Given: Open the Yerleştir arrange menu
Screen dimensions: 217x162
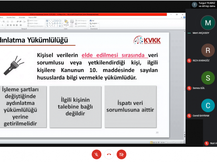Looking at the screenshot, I should point(66,23).
